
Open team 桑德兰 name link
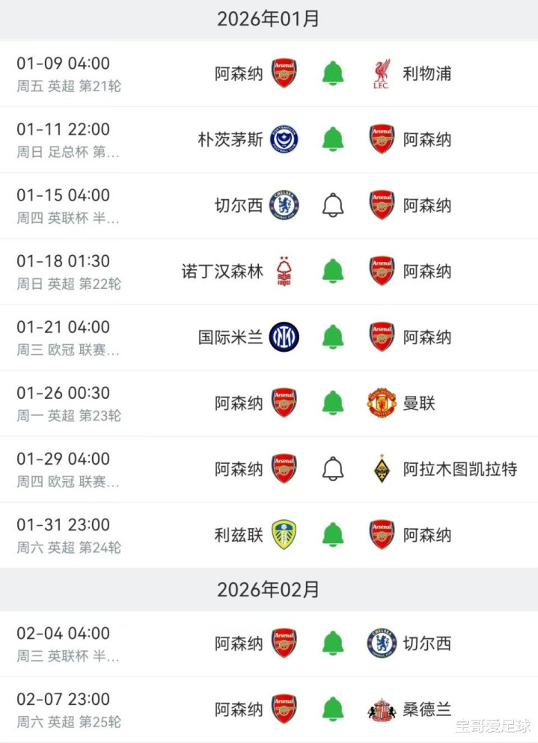[x=427, y=709]
